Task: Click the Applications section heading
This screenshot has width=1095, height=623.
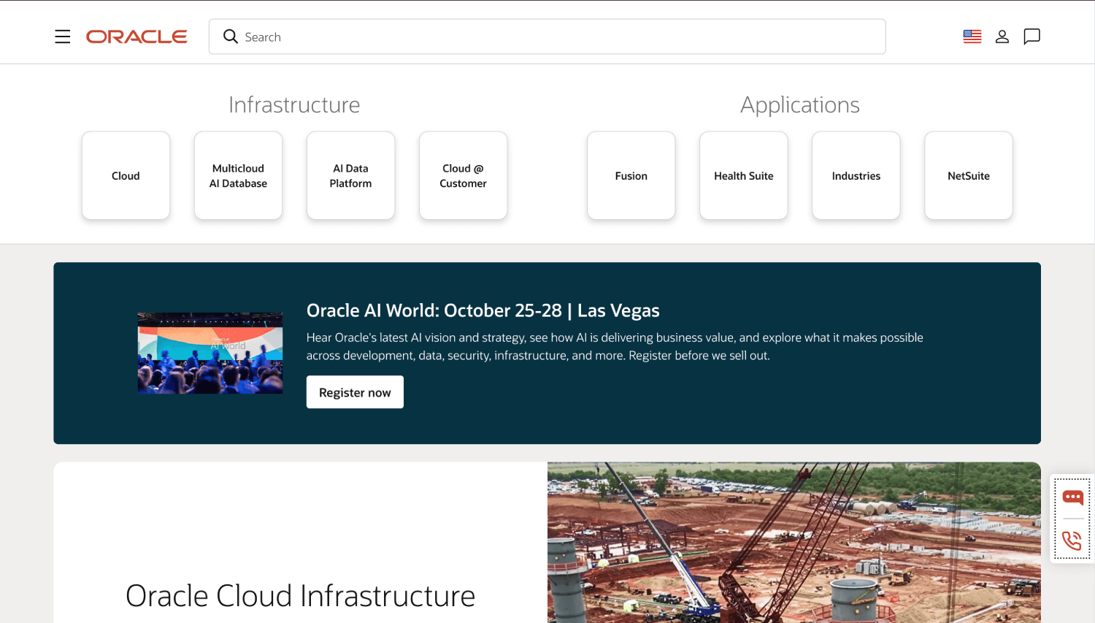Action: [x=800, y=104]
